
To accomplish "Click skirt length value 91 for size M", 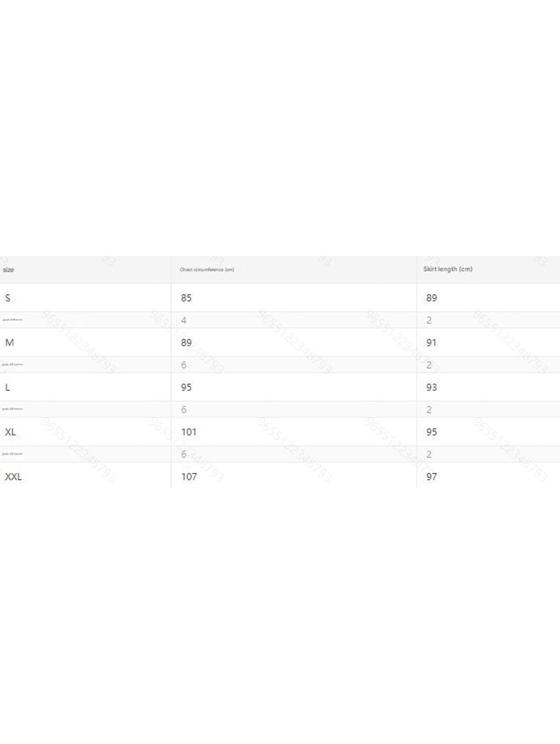I will coord(431,343).
